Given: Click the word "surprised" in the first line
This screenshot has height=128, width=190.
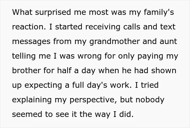Looking at the screenshot, I should [x=53, y=12].
